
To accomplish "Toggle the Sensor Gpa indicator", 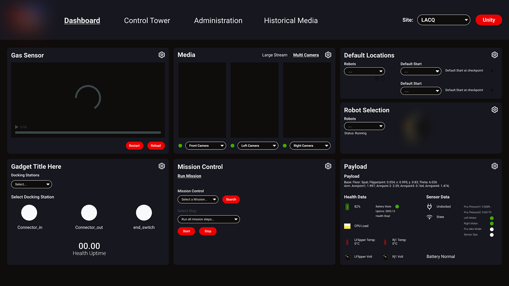I will tap(492, 235).
